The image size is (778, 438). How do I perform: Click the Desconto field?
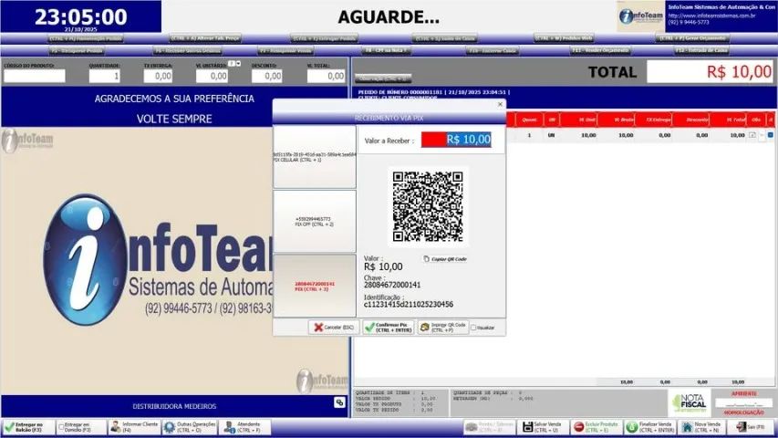[266, 76]
